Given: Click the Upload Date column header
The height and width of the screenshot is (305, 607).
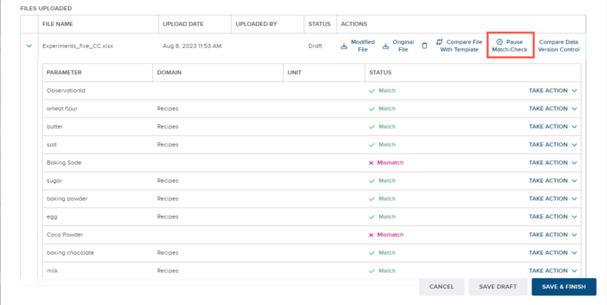Looking at the screenshot, I should click(183, 24).
